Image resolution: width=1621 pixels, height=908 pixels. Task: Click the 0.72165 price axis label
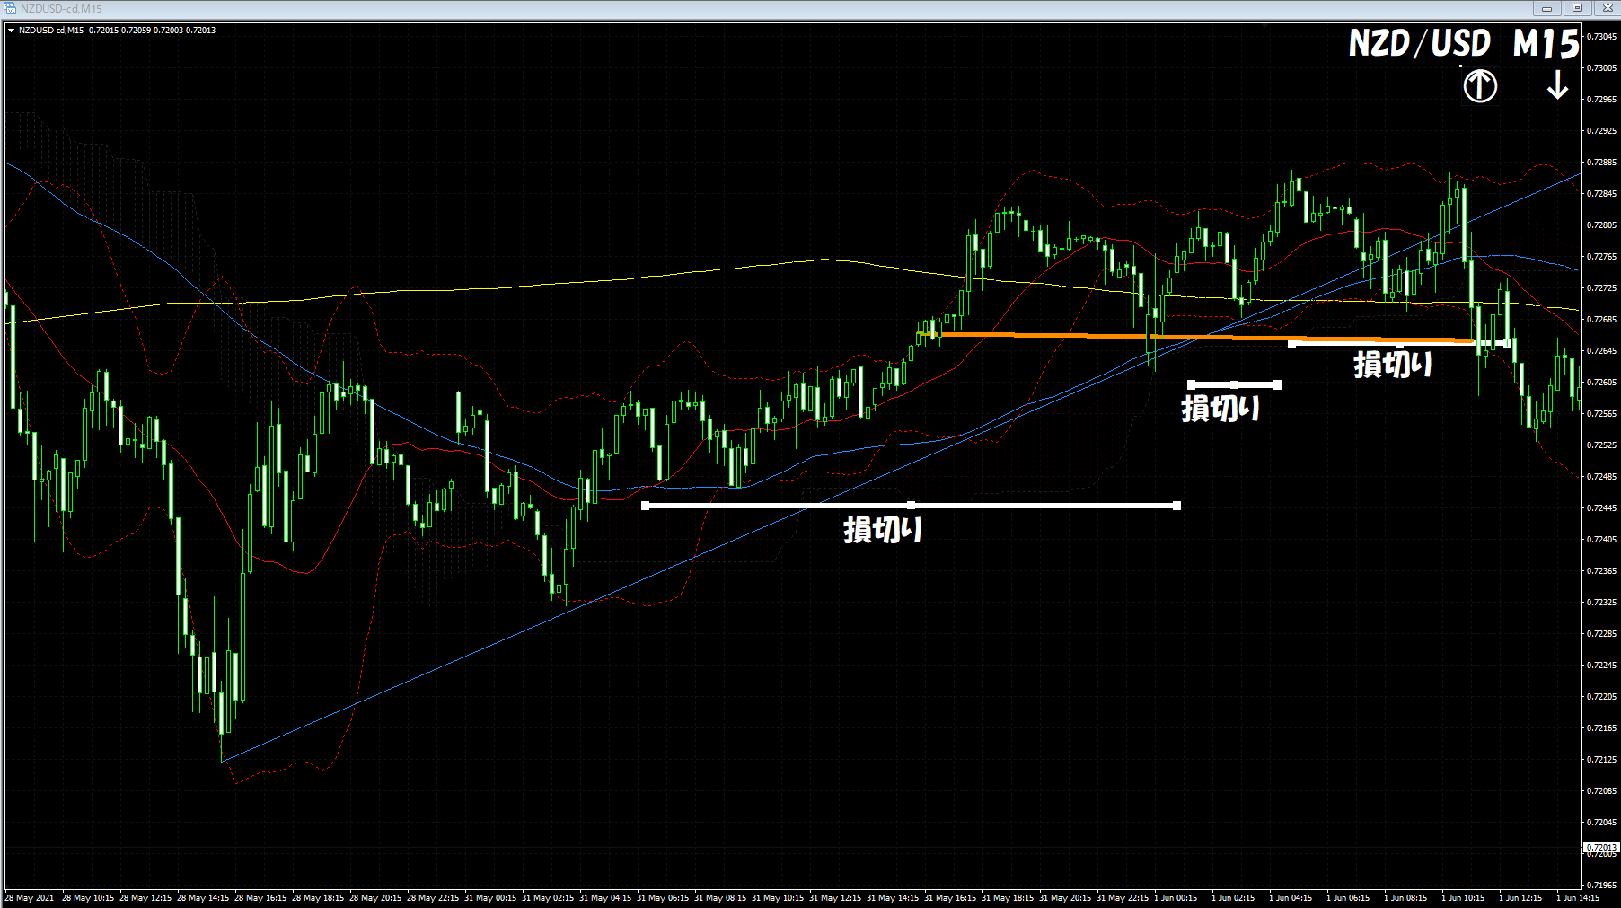coord(1602,728)
